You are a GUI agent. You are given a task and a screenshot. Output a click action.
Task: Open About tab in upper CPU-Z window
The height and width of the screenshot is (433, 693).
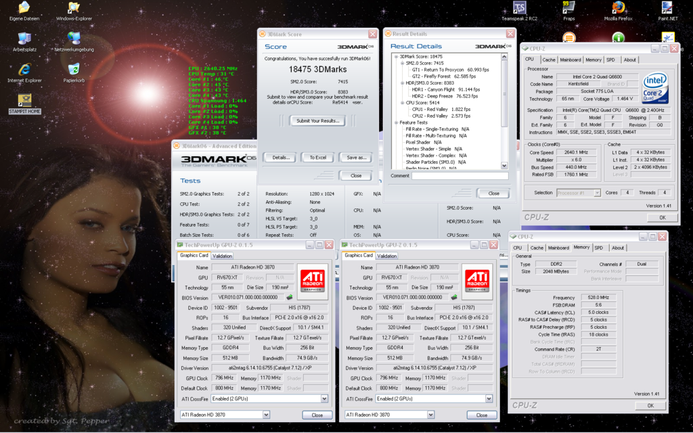630,60
